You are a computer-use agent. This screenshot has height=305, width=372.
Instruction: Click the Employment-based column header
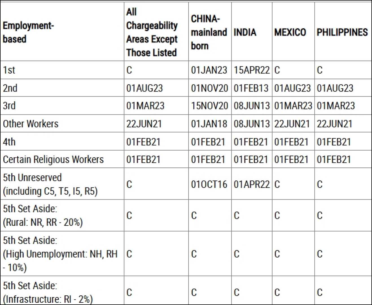click(28, 32)
